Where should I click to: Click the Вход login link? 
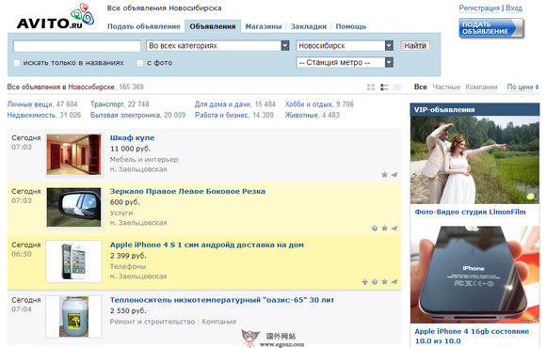click(514, 8)
